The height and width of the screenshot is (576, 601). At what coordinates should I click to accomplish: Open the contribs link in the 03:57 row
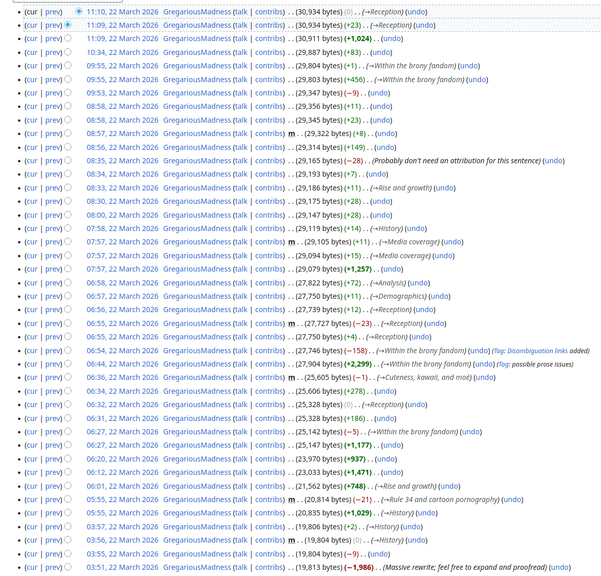pos(269,527)
